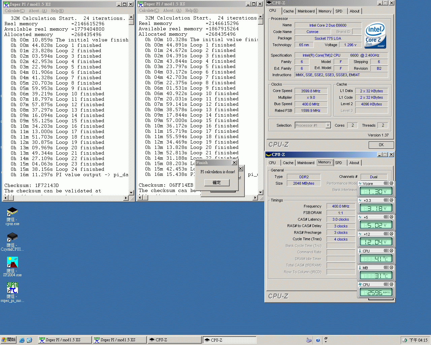Click the second quick launch browser icon

(29, 340)
